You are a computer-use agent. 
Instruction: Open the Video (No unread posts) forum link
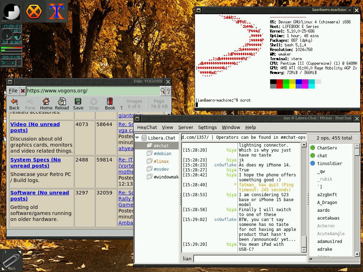pyautogui.click(x=35, y=127)
